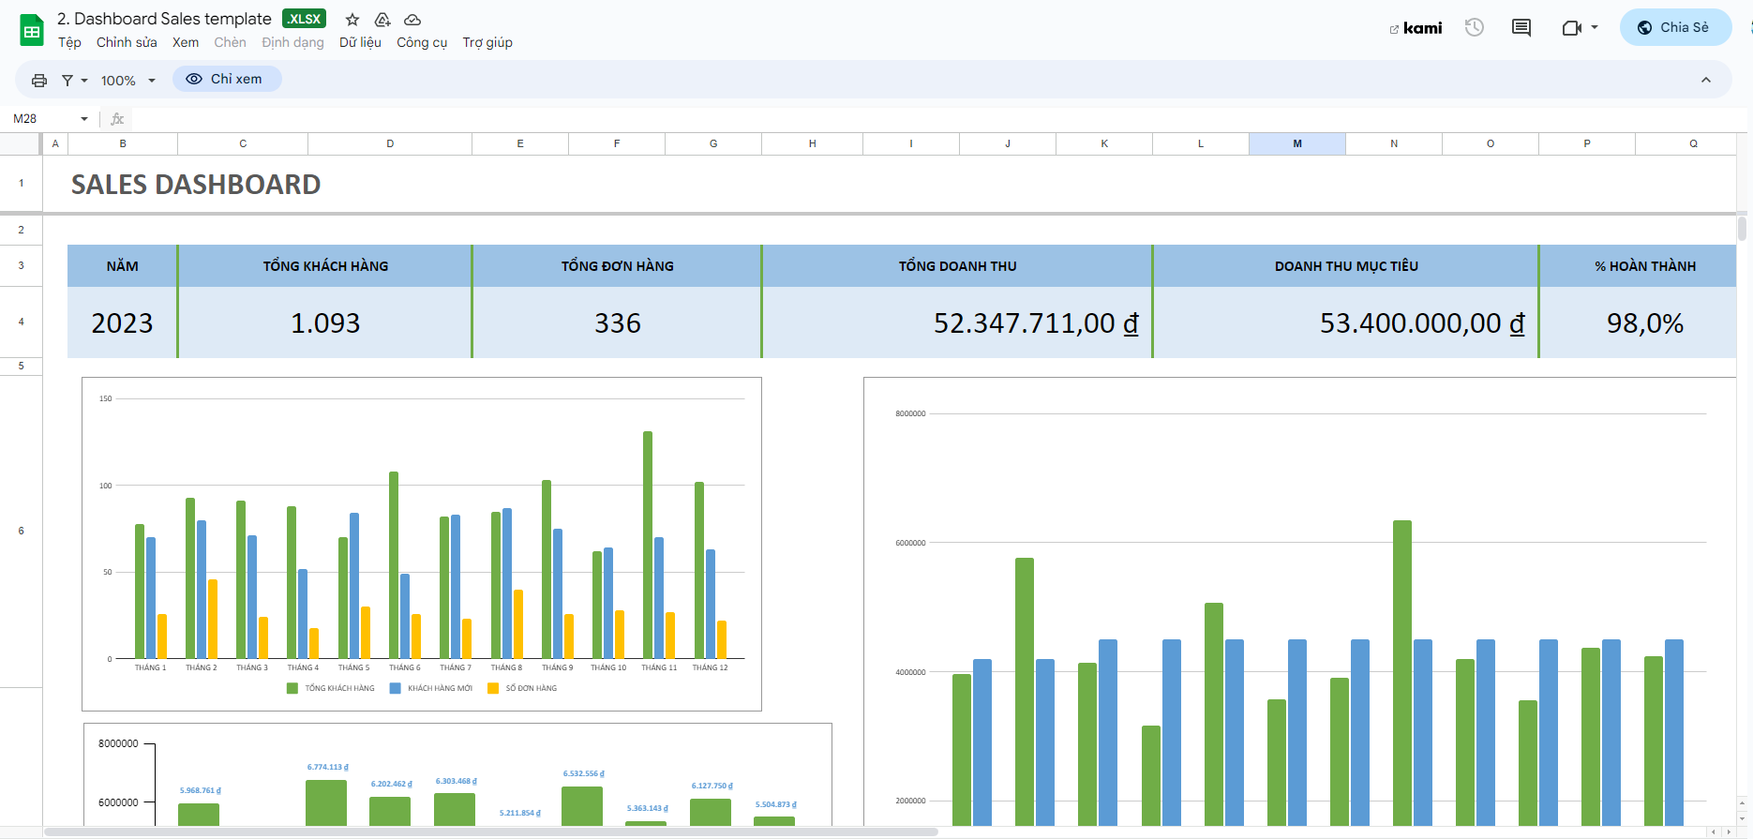Click the move to Drive icon

[x=382, y=20]
